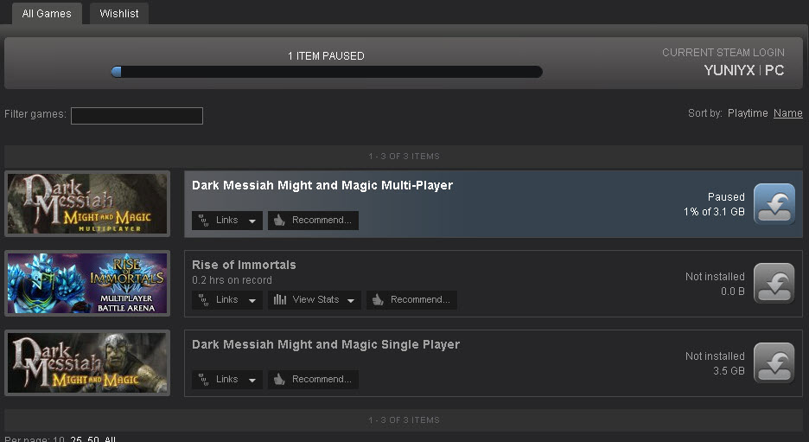The width and height of the screenshot is (809, 442).
Task: Switch to the All Games tab
Action: pos(47,14)
